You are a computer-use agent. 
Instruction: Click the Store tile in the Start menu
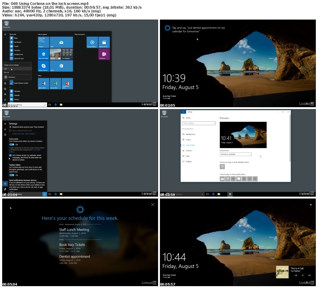pos(61,66)
